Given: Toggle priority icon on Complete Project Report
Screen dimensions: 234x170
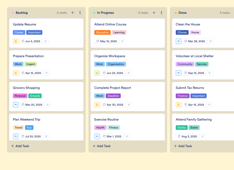Looking at the screenshot, I should [97, 105].
